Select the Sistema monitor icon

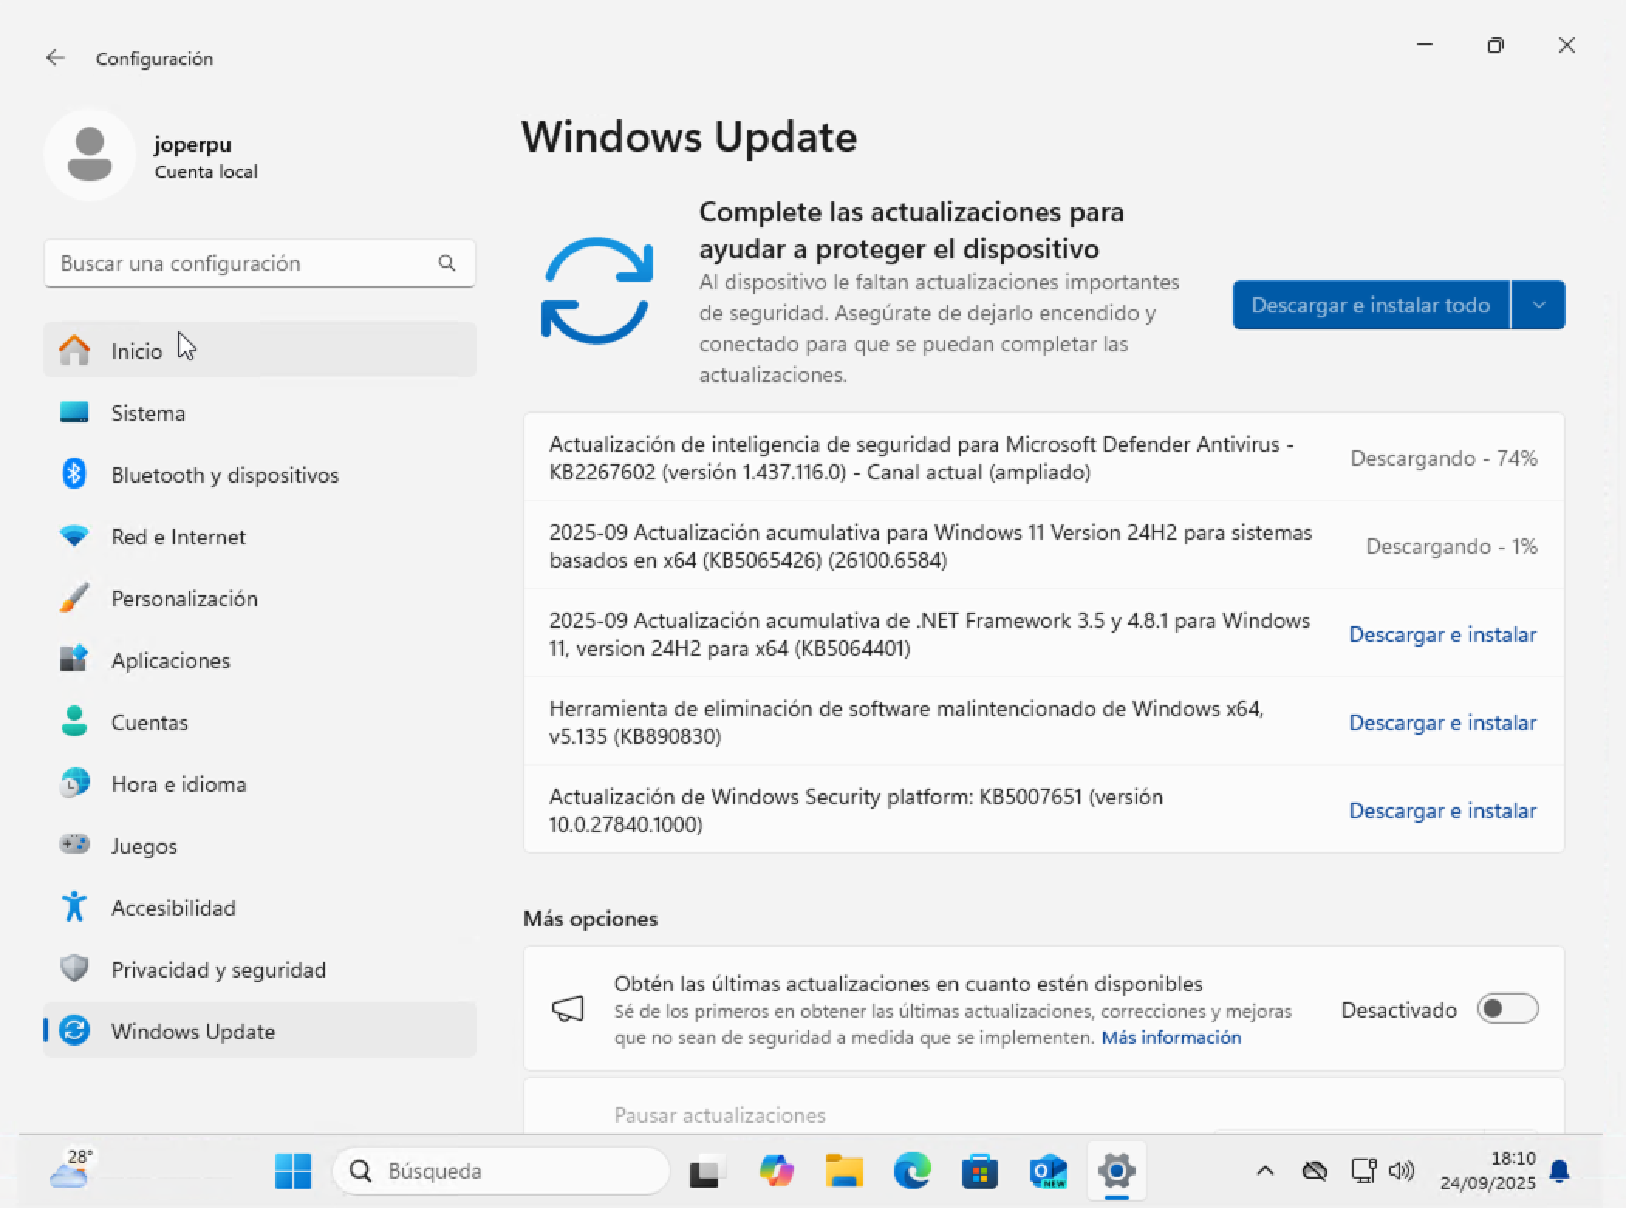[x=74, y=412]
